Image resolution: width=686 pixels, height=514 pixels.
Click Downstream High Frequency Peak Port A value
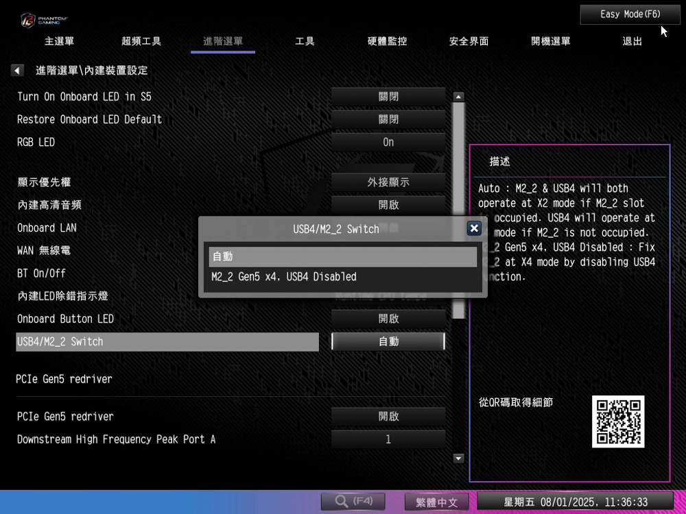pyautogui.click(x=388, y=439)
